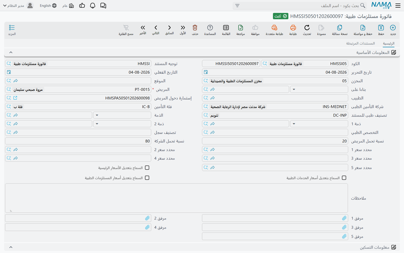Click the حفظ و مواصله (Save and continue) icon

[x=363, y=28]
